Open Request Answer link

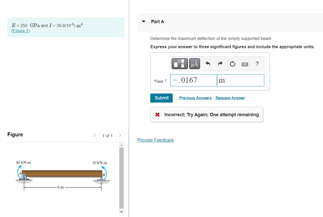[230, 98]
